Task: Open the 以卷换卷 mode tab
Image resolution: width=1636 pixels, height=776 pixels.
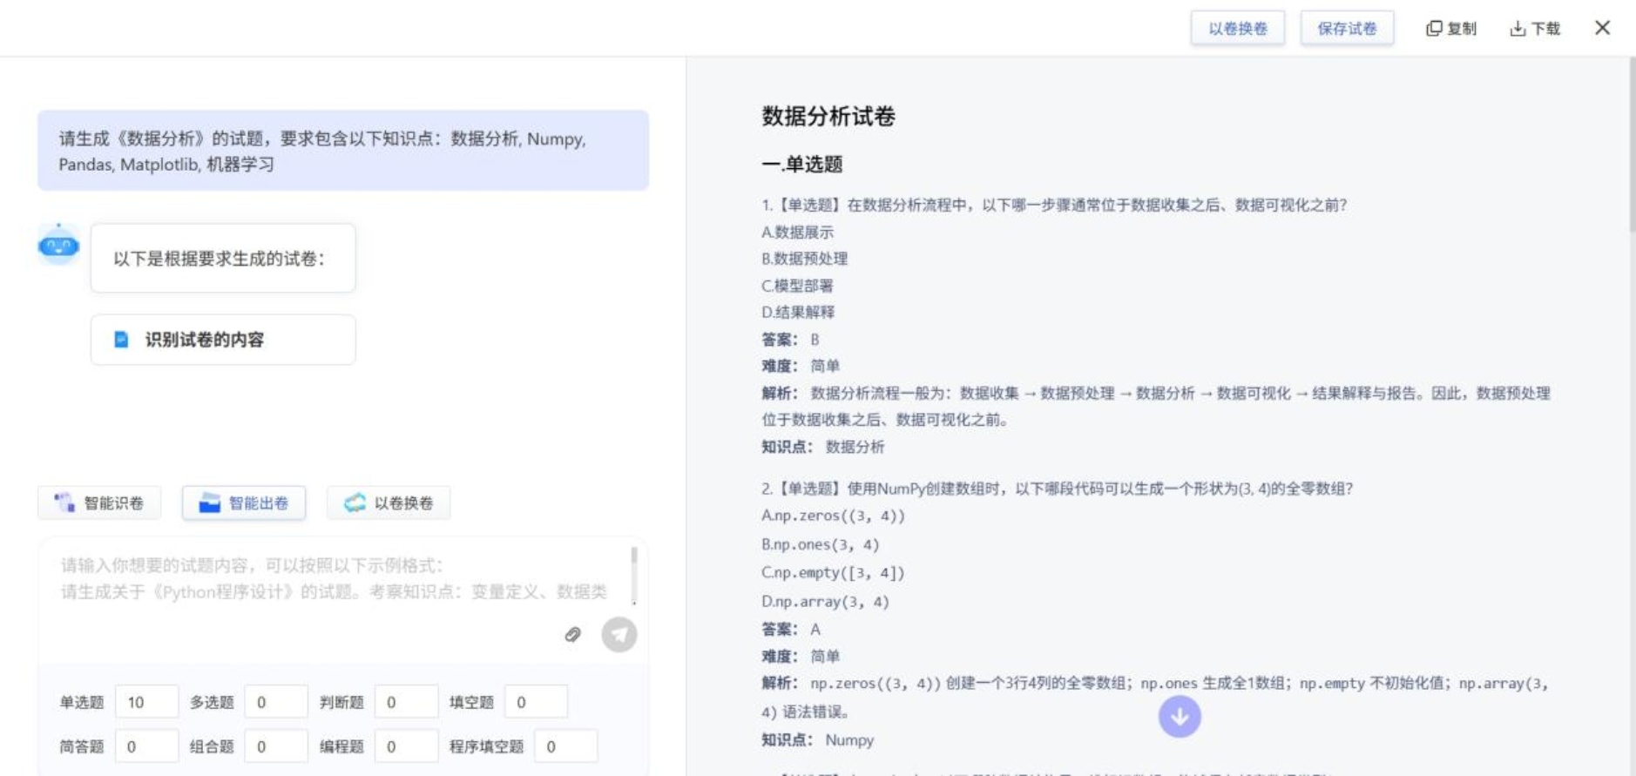Action: 389,503
